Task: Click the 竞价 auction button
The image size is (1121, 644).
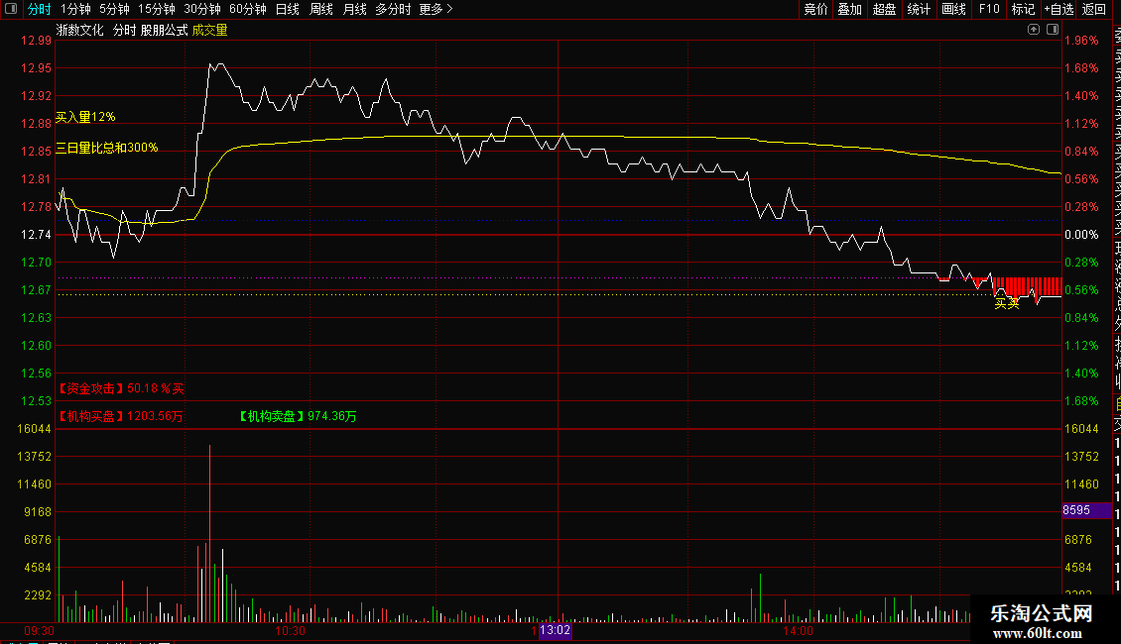Action: 815,9
